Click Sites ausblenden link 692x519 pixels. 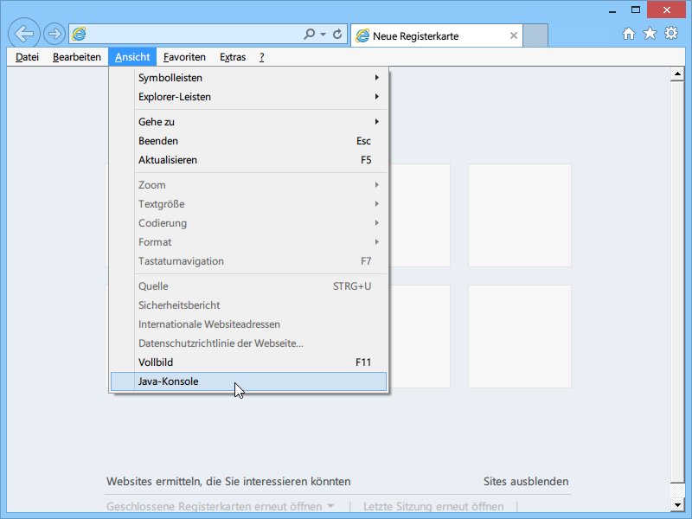click(526, 481)
